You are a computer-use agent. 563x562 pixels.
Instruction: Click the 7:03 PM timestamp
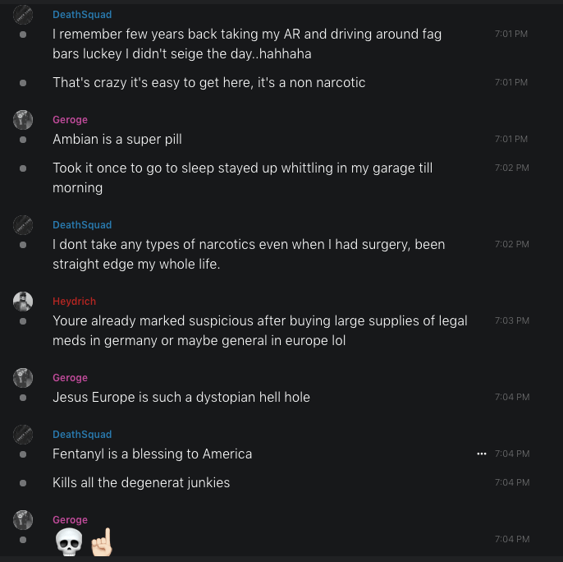coord(511,320)
